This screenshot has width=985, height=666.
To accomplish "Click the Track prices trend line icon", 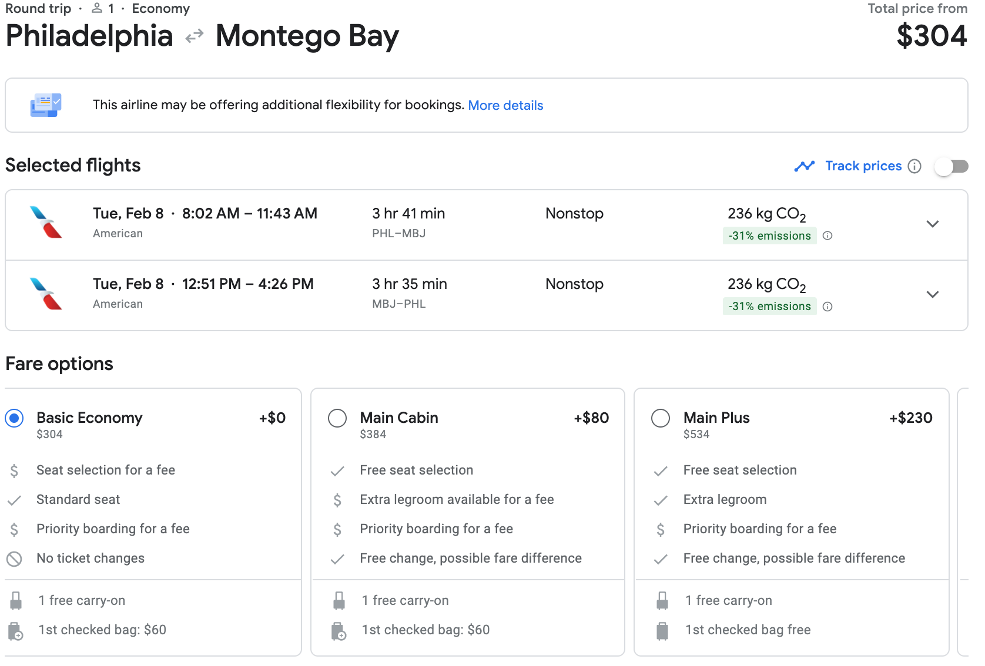I will tap(804, 166).
